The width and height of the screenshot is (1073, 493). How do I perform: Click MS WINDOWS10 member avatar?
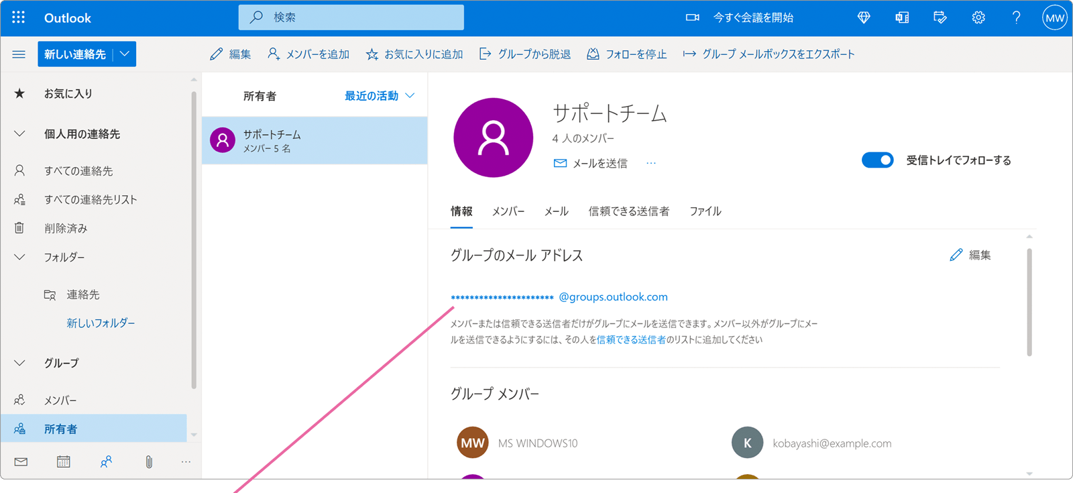click(x=473, y=443)
